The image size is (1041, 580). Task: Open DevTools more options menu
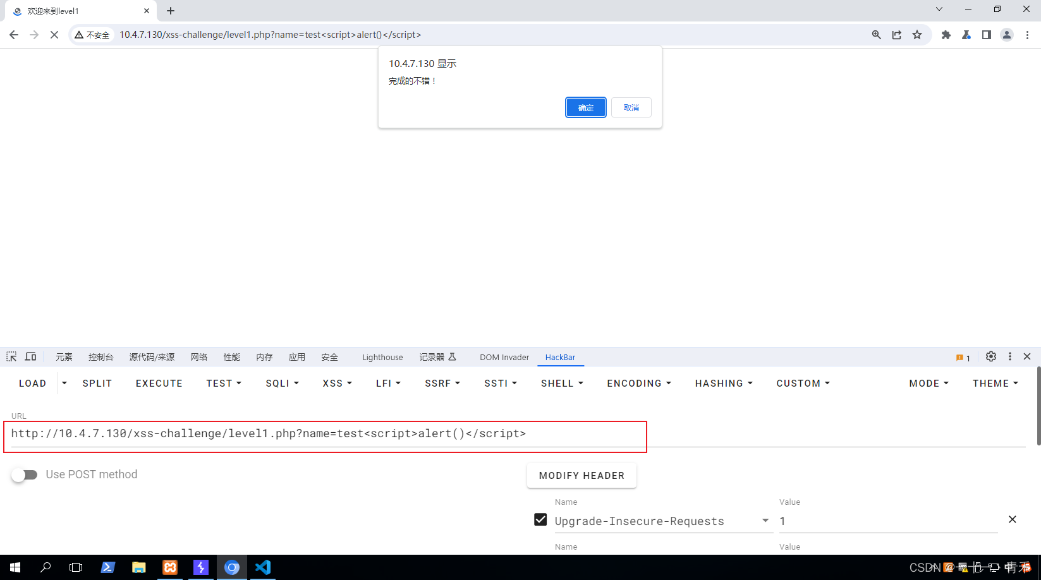coord(1010,357)
